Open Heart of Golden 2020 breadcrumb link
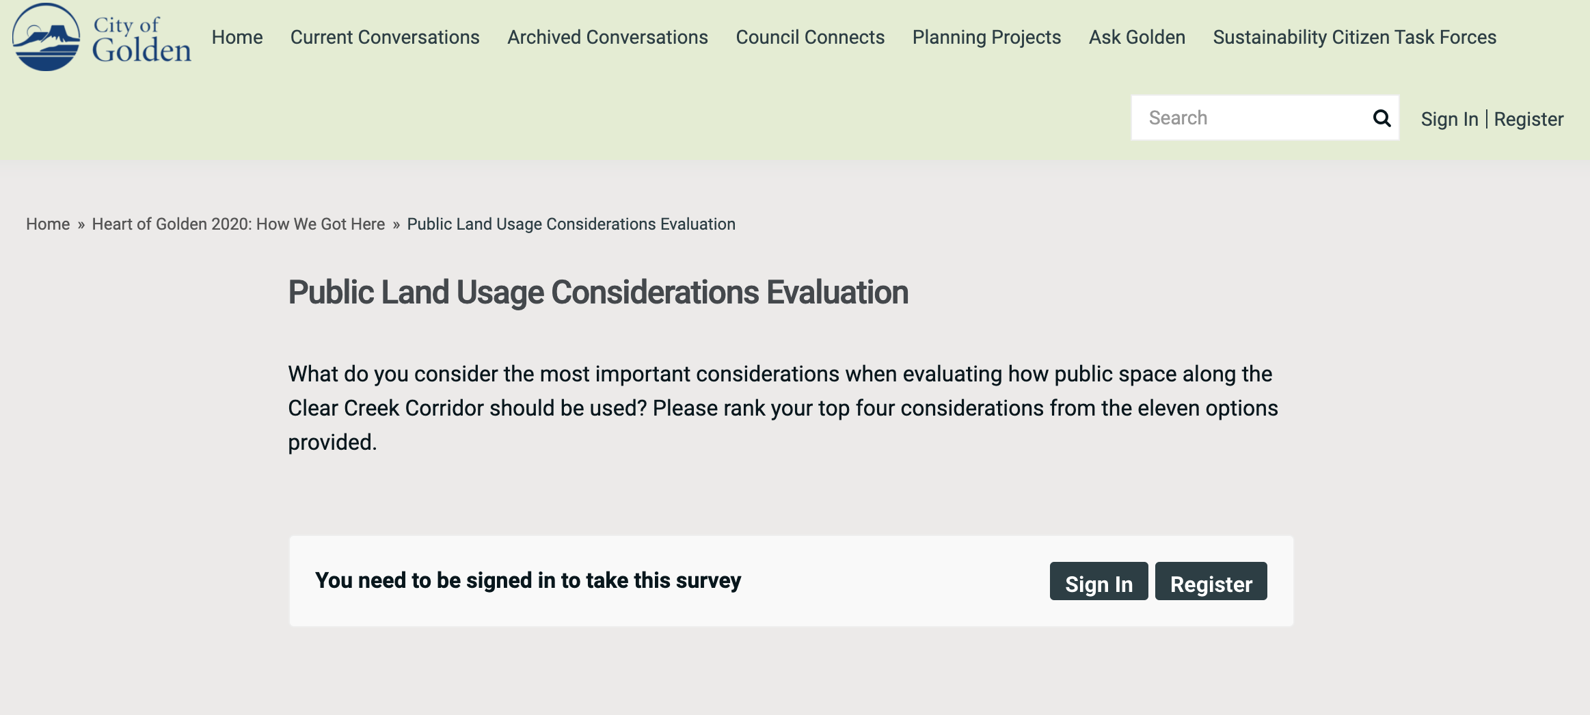1590x715 pixels. pos(239,224)
